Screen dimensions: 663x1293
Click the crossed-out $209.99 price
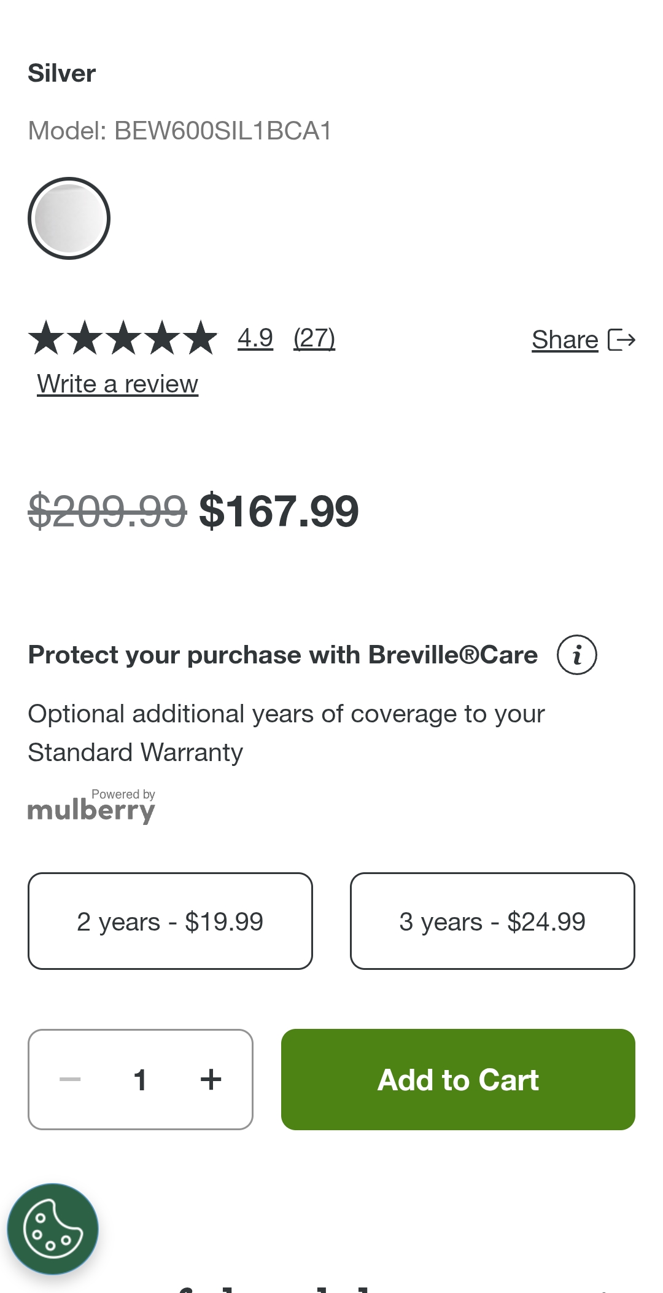tap(107, 511)
